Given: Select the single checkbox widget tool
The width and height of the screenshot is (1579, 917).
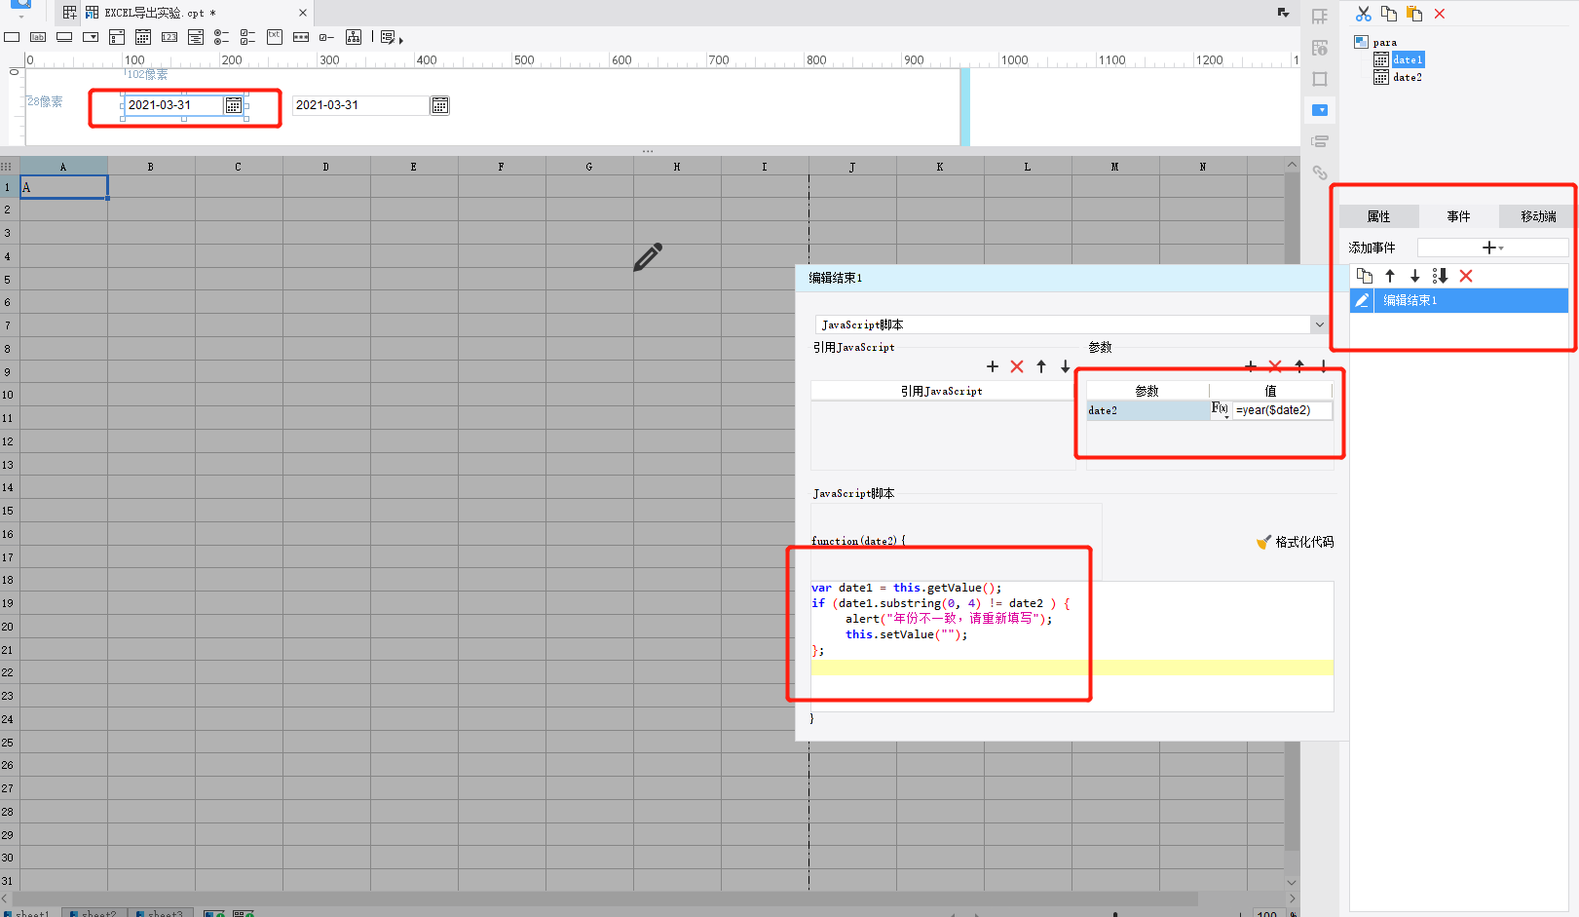Looking at the screenshot, I should point(326,37).
